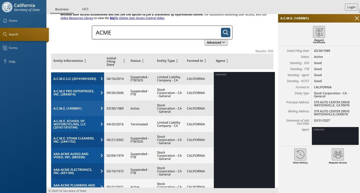The width and height of the screenshot is (360, 193).
Task: Click Results: 500 count text
Action: click(264, 51)
